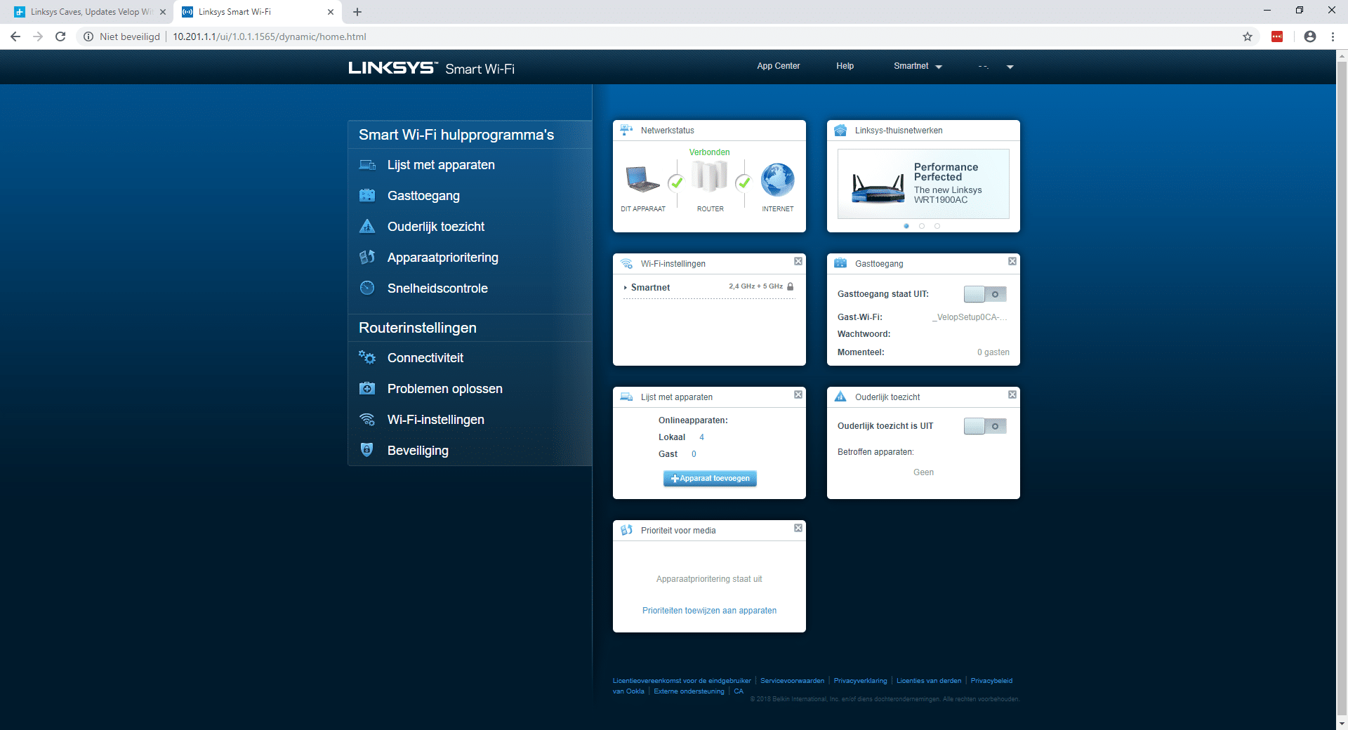Open a new browser tab

pyautogui.click(x=357, y=12)
